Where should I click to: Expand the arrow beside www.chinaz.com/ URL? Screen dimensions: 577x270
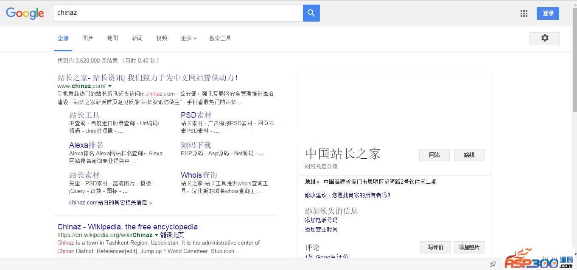110,86
